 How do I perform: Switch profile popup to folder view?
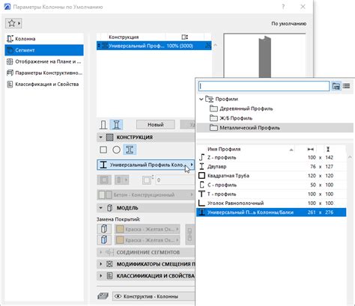[x=336, y=86]
